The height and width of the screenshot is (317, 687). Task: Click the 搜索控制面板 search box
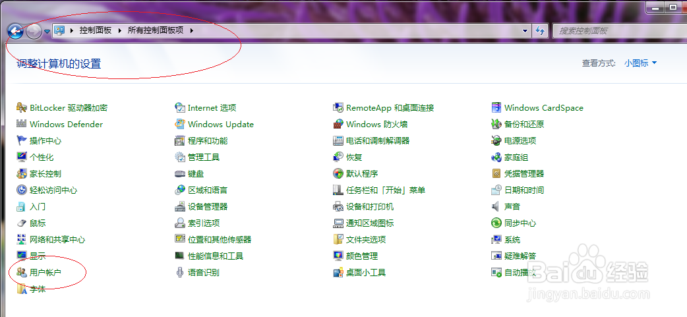pos(620,31)
